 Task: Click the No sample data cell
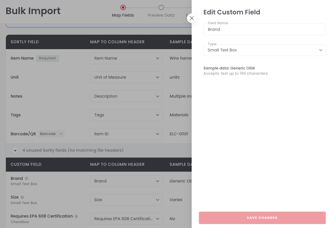click(172, 219)
